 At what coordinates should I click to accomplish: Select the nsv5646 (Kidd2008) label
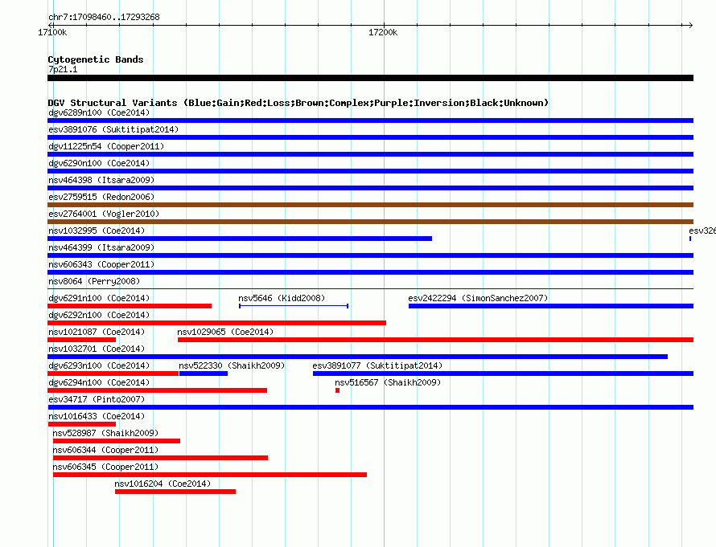tap(282, 298)
